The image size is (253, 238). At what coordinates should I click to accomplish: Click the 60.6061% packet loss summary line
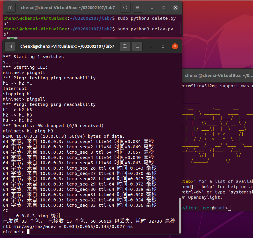[x=89, y=221]
